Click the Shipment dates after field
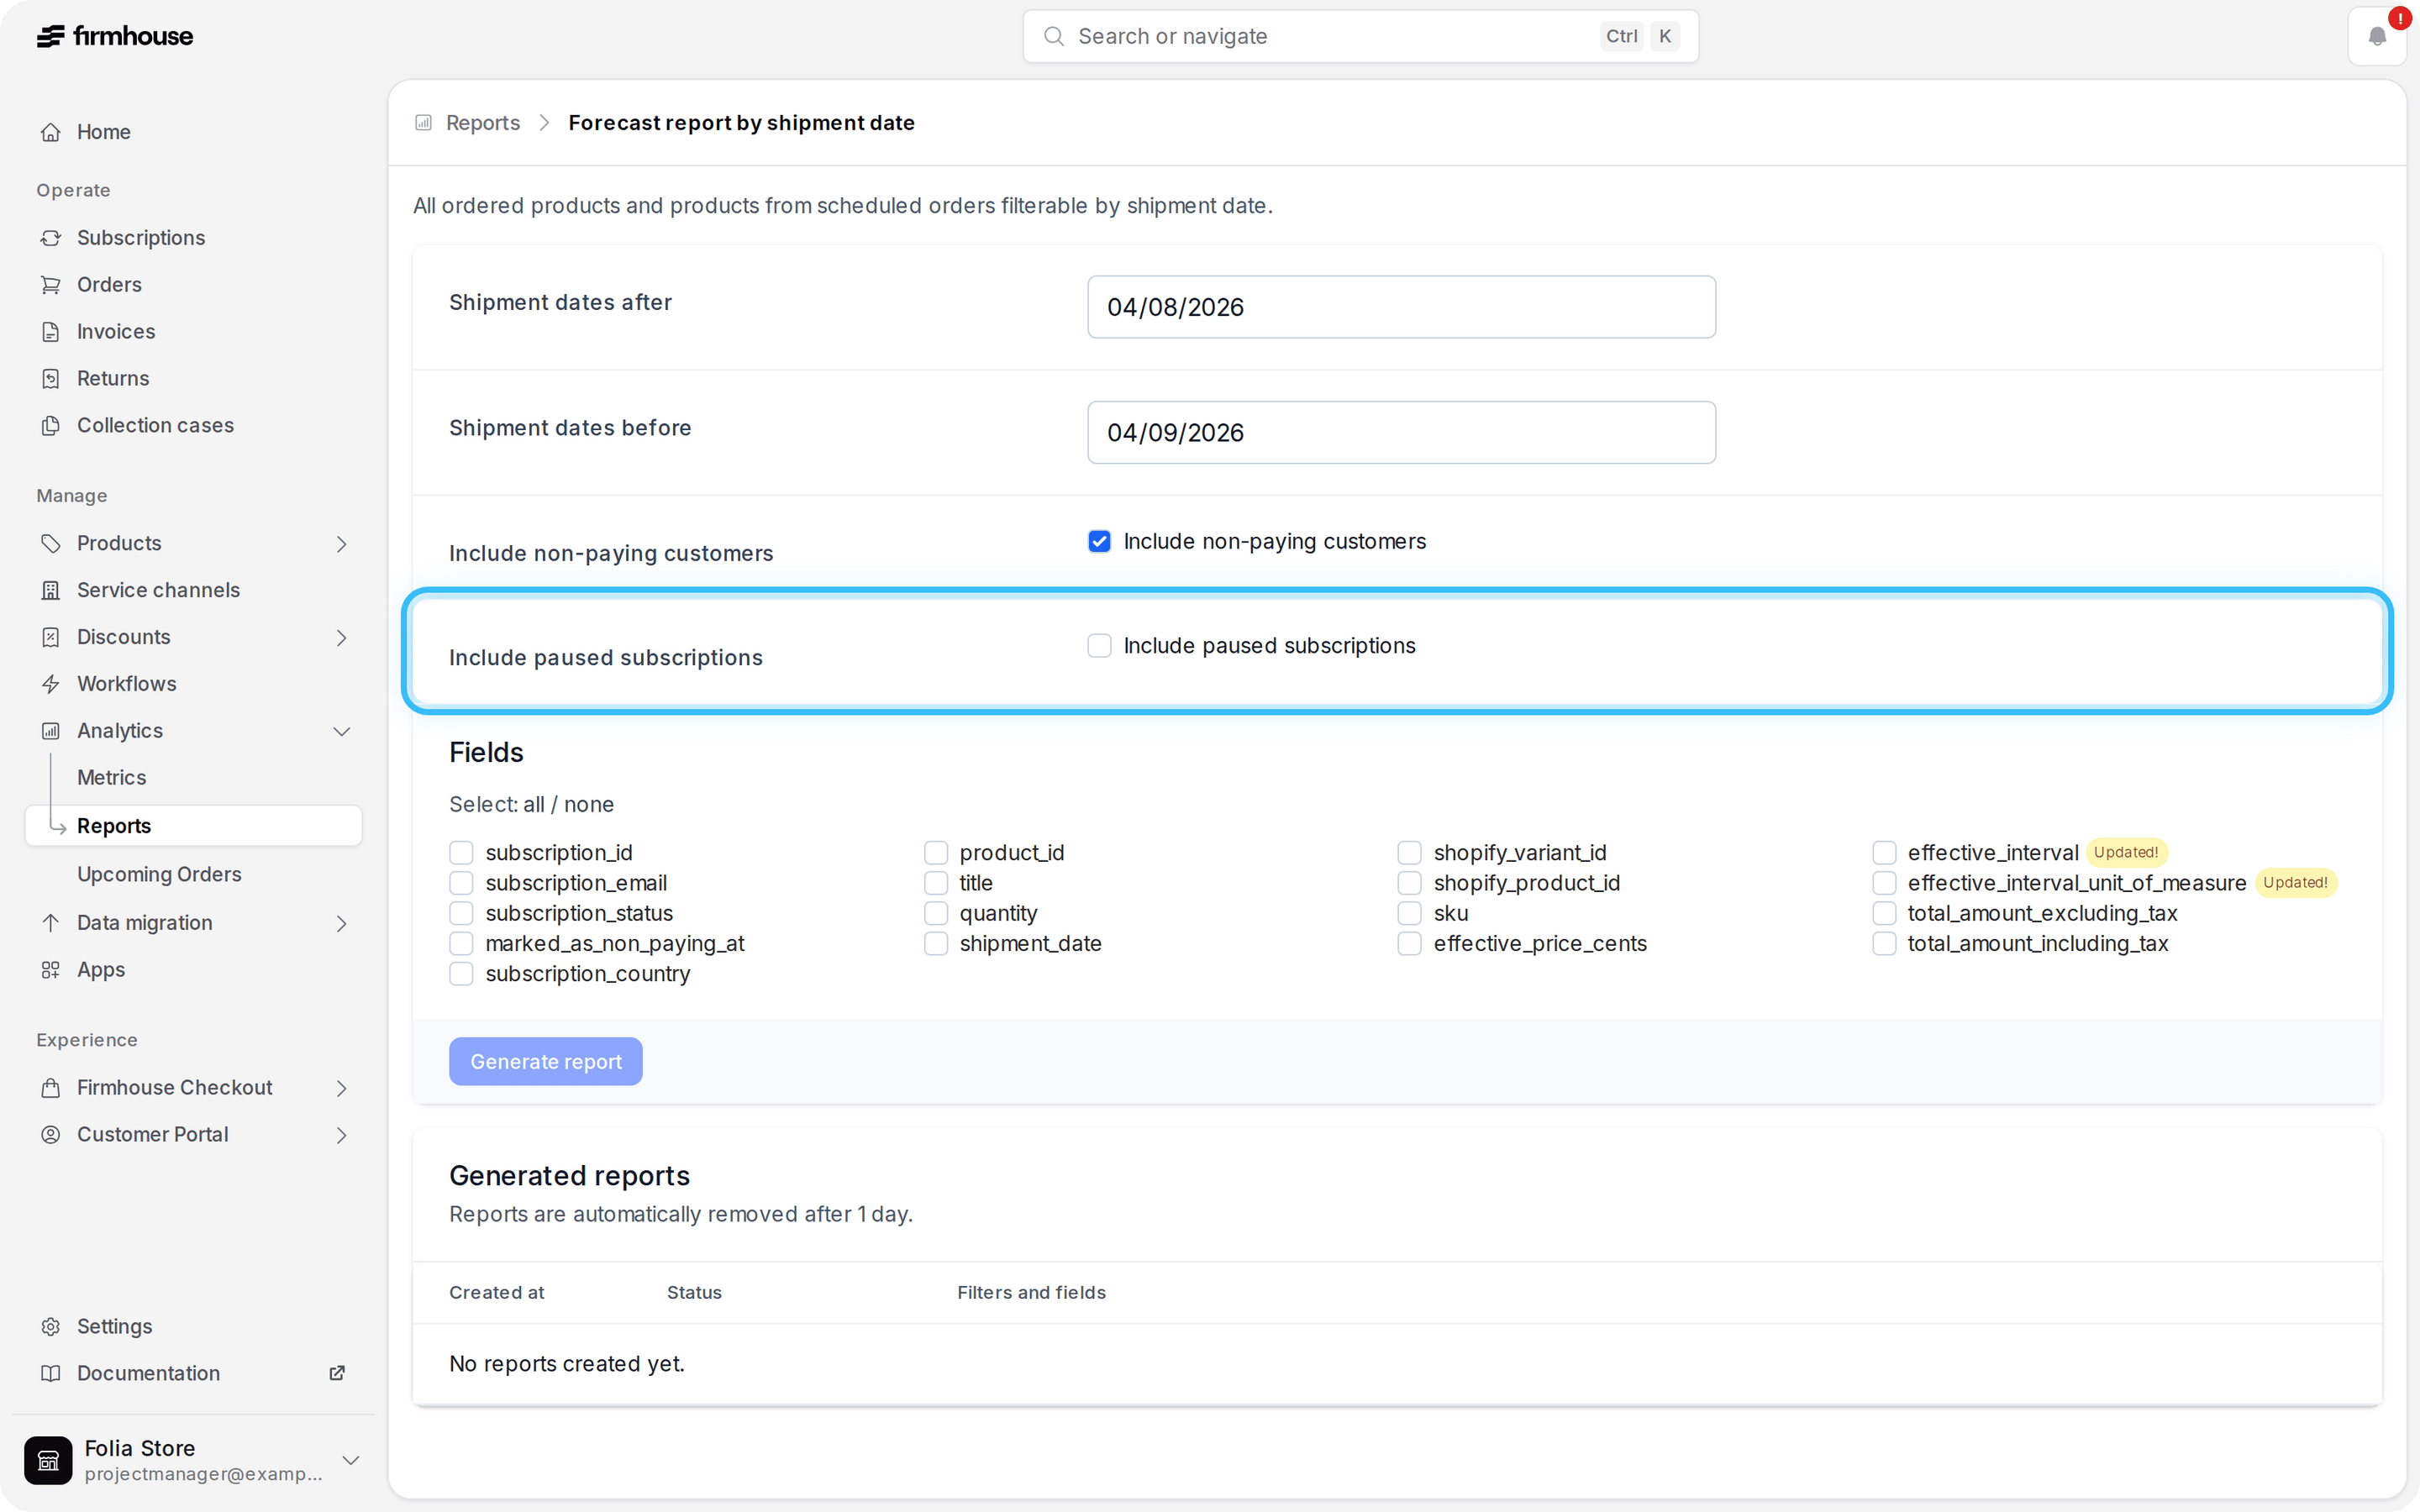This screenshot has width=2420, height=1512. pos(1401,308)
